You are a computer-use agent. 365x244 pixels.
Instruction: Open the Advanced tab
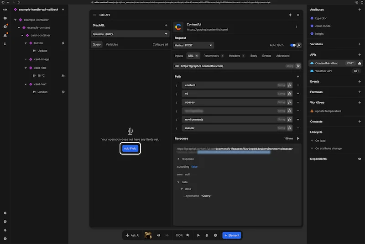point(282,56)
